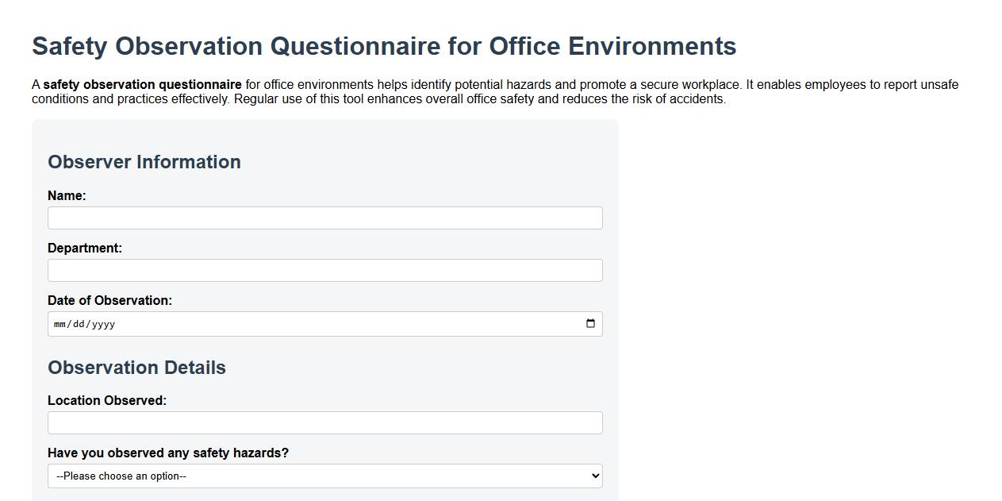Click the month segment of the date input
This screenshot has width=1002, height=501.
tap(61, 323)
